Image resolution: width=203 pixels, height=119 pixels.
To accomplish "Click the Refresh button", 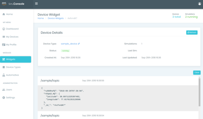I will click(192, 32).
